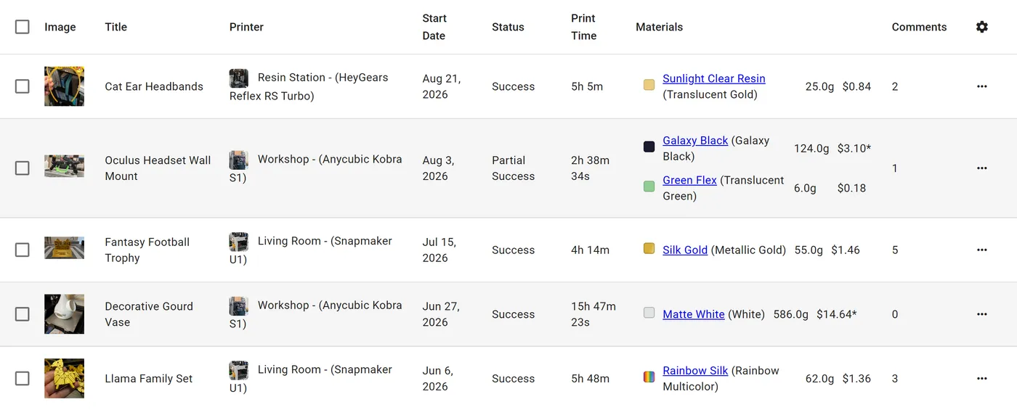View the Oculus Headset Wall Mount thumbnail

pos(64,166)
